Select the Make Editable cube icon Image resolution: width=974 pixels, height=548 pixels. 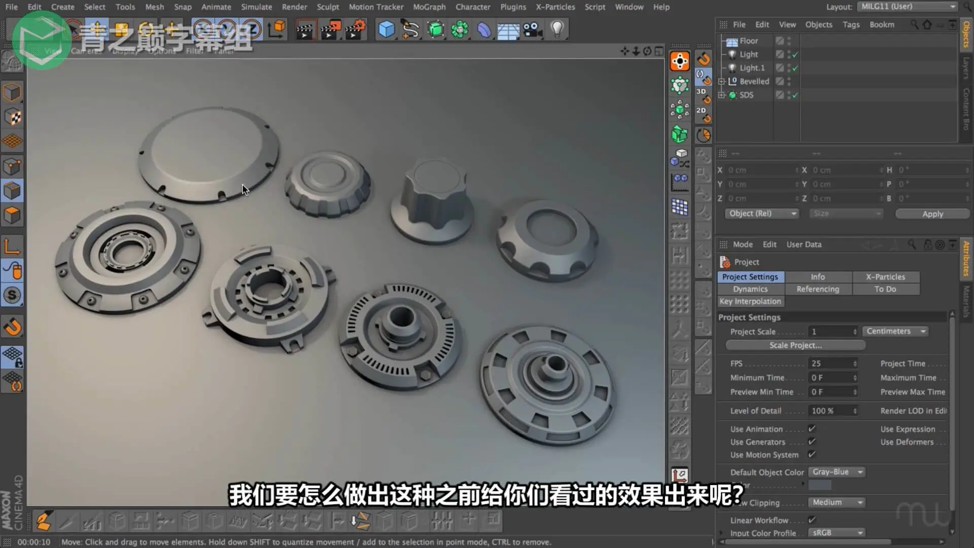pyautogui.click(x=12, y=92)
